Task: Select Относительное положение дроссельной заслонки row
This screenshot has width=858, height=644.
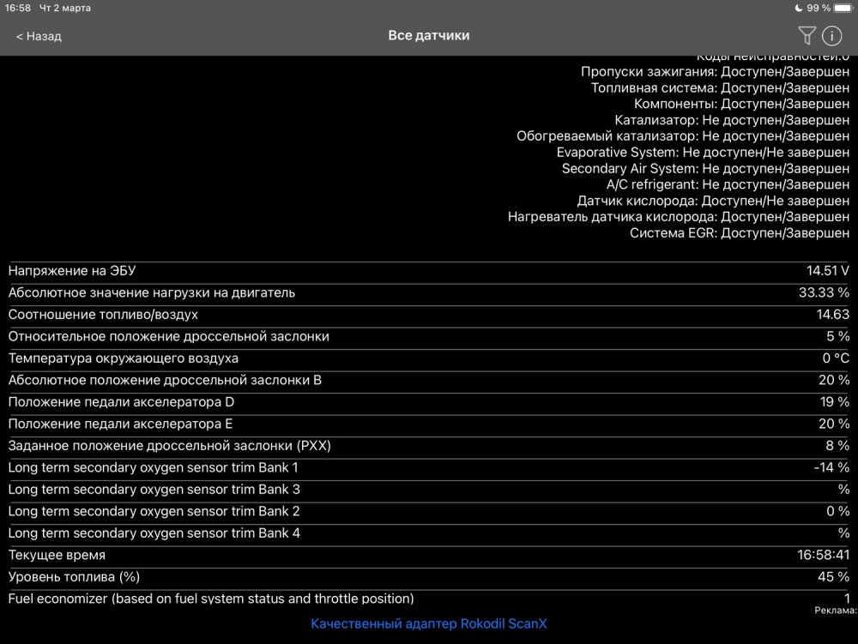Action: click(428, 336)
